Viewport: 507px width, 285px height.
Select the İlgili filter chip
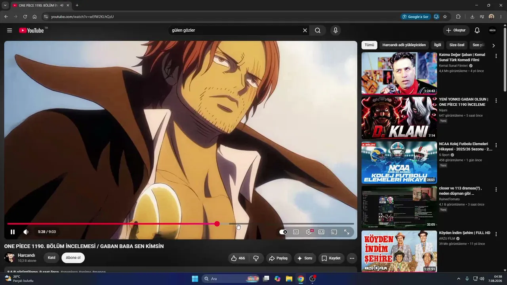point(437,45)
